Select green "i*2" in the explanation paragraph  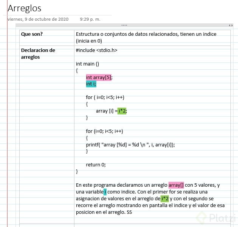click(x=165, y=199)
